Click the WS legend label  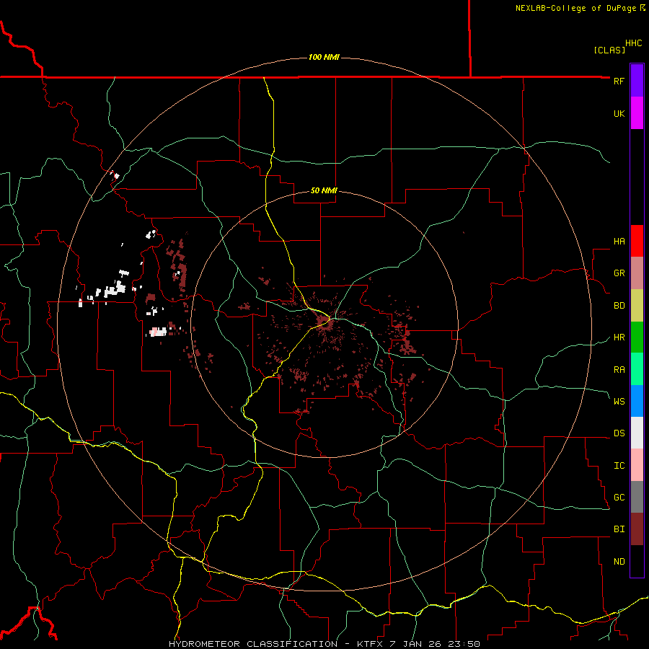coord(619,401)
